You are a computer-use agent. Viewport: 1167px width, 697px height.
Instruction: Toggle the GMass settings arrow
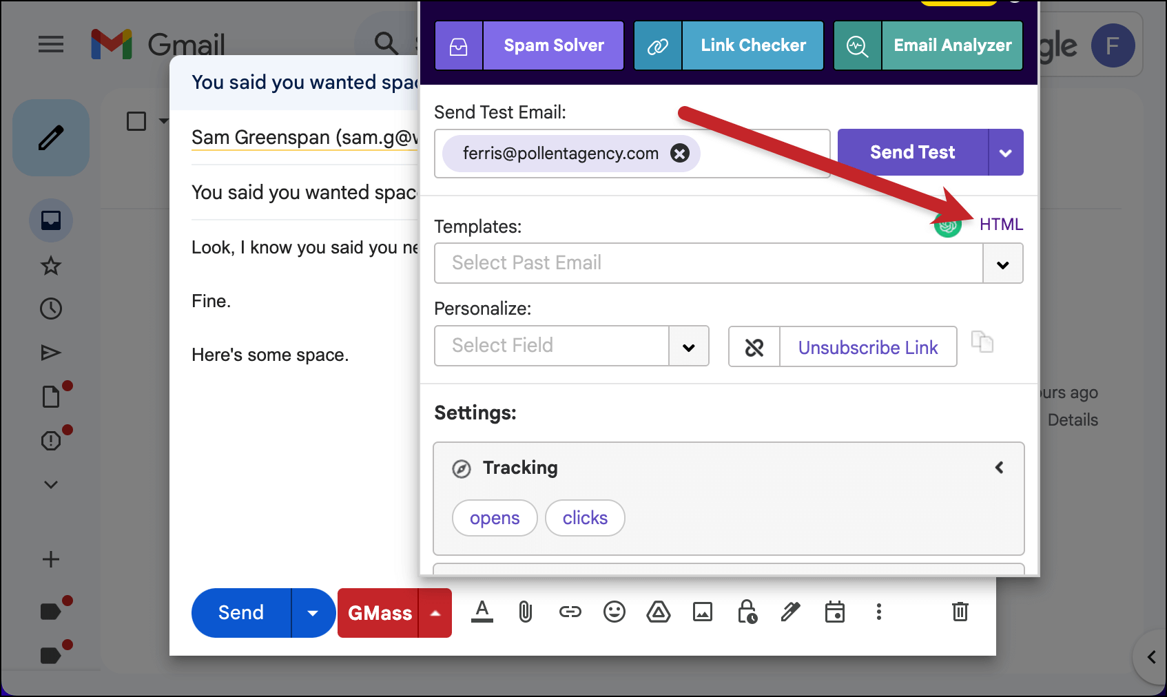coord(435,613)
